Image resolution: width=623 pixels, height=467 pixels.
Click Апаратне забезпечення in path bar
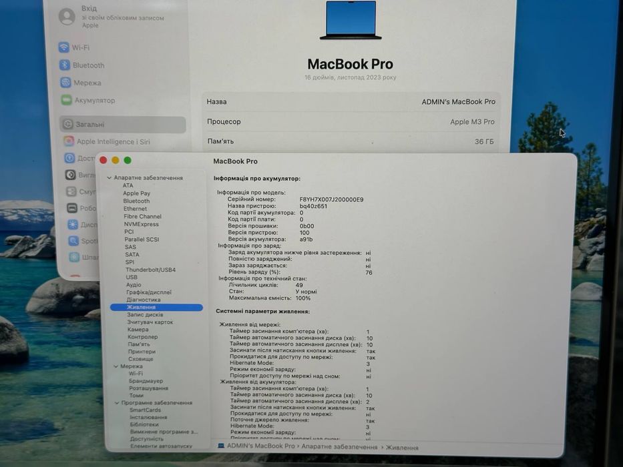tap(339, 447)
